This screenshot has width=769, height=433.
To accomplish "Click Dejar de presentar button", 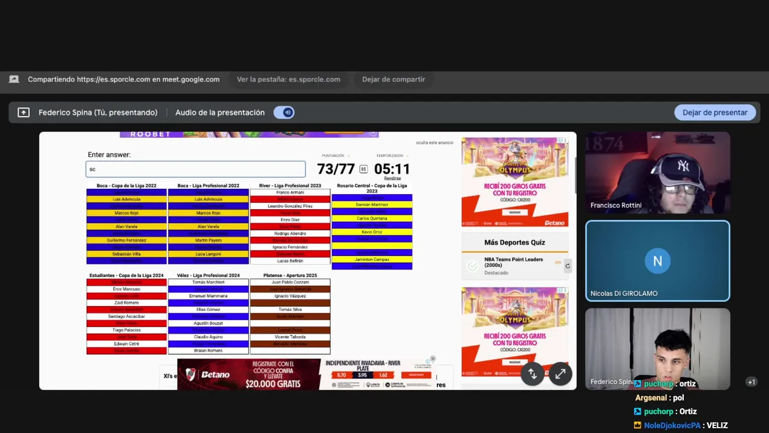I will pyautogui.click(x=715, y=112).
